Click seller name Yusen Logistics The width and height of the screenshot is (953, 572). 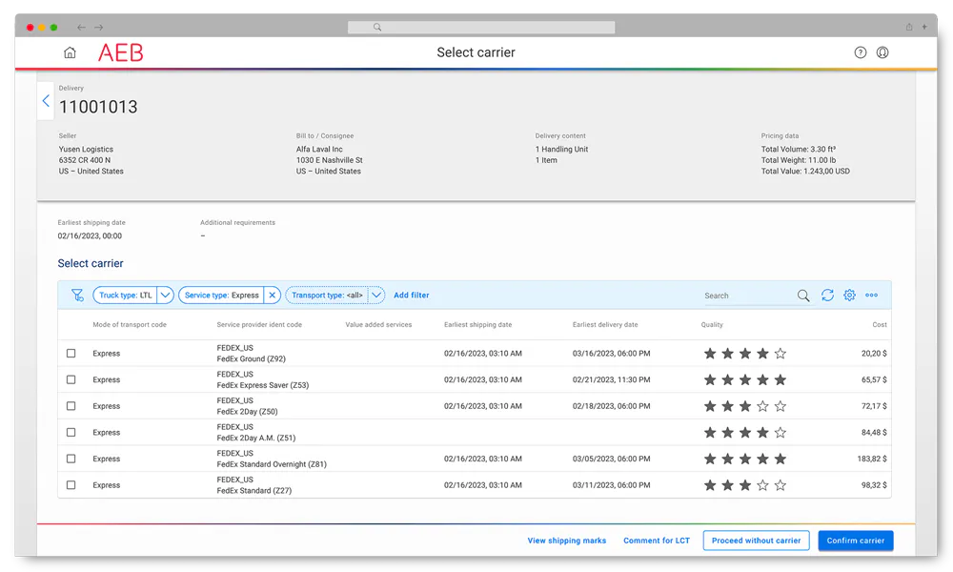(x=86, y=149)
